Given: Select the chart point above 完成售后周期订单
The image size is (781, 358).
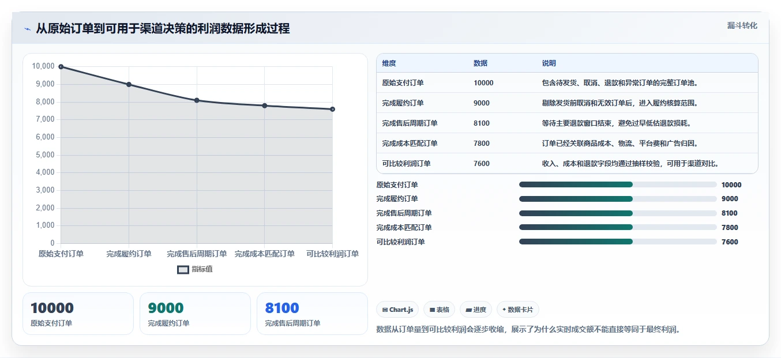Looking at the screenshot, I should pyautogui.click(x=197, y=100).
